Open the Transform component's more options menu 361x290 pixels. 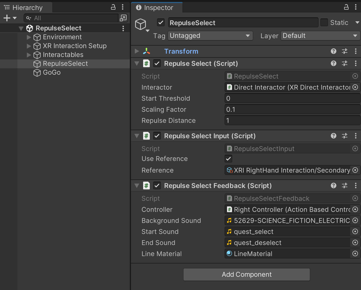(356, 51)
